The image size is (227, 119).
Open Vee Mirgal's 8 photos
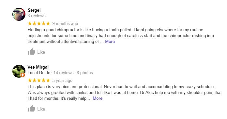85,73
